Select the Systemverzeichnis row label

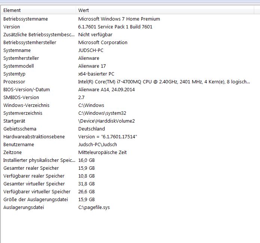click(23, 113)
